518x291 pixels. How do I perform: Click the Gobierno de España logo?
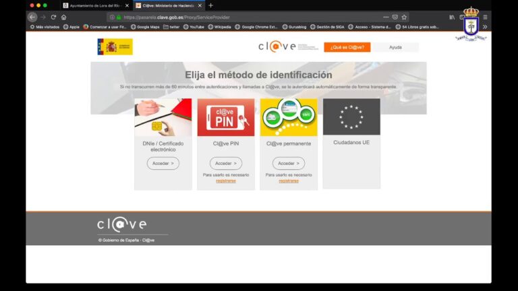click(x=115, y=46)
